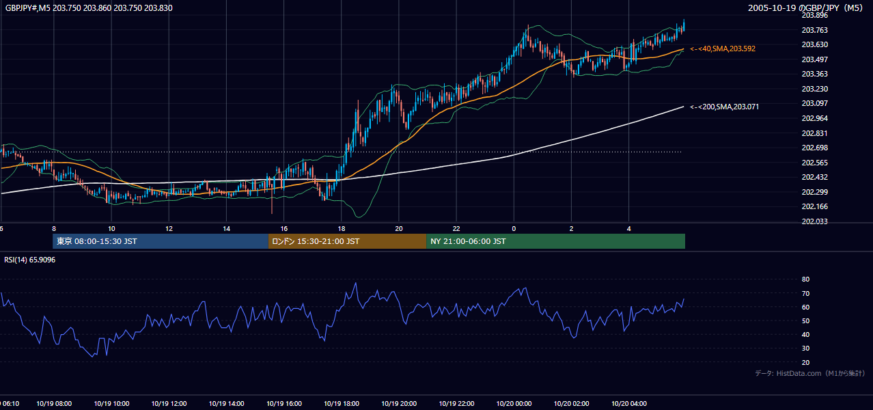Viewport: 873px width, 410px height.
Task: Click price axis value 202.299
Action: [814, 192]
